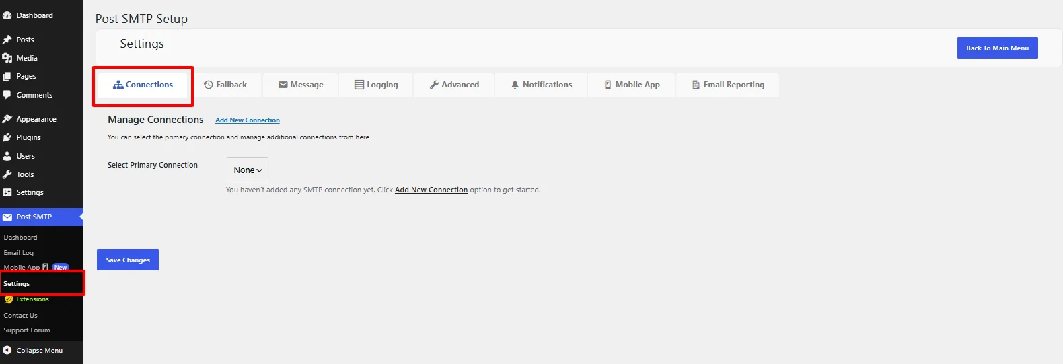The height and width of the screenshot is (364, 1063).
Task: Select the Email Reporting tab
Action: (728, 85)
